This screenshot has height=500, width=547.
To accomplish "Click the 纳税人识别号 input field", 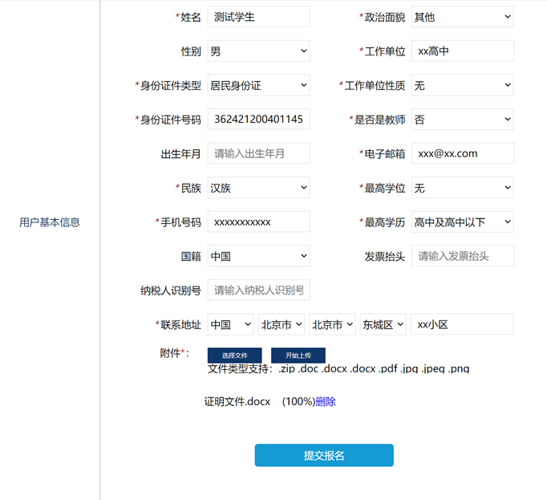I will click(258, 290).
